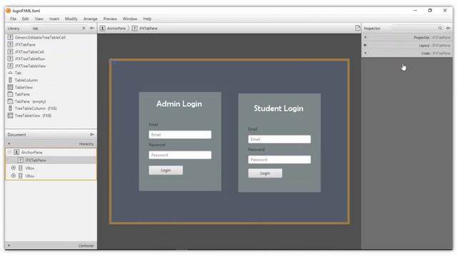Click the first VBox icon in hierarchy
The width and height of the screenshot is (457, 257).
21,168
